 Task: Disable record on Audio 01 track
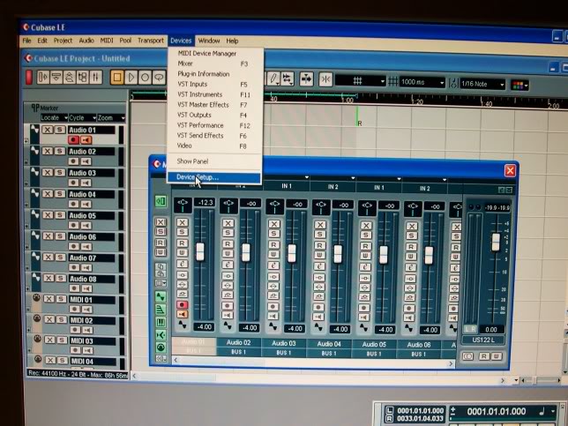(x=73, y=140)
